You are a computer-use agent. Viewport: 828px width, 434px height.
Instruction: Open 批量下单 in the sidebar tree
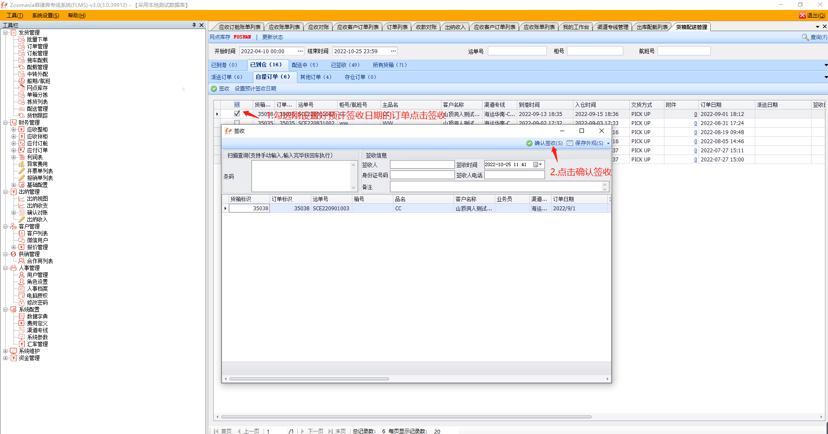[37, 39]
